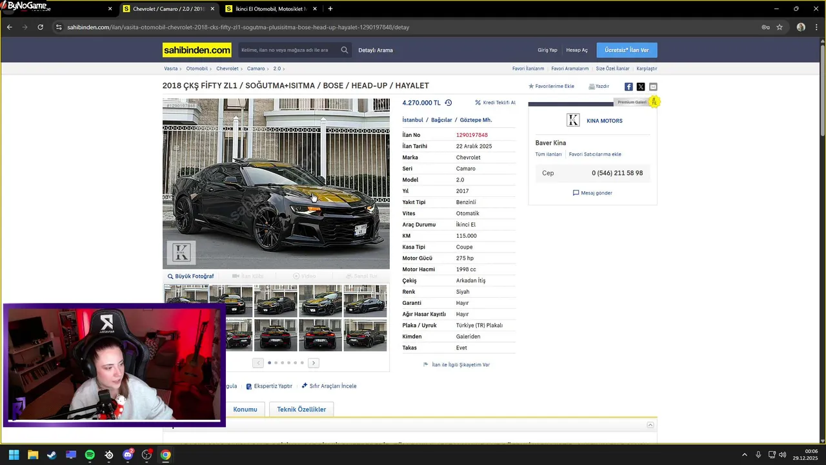
Task: Click the search magnifier icon
Action: (x=345, y=50)
